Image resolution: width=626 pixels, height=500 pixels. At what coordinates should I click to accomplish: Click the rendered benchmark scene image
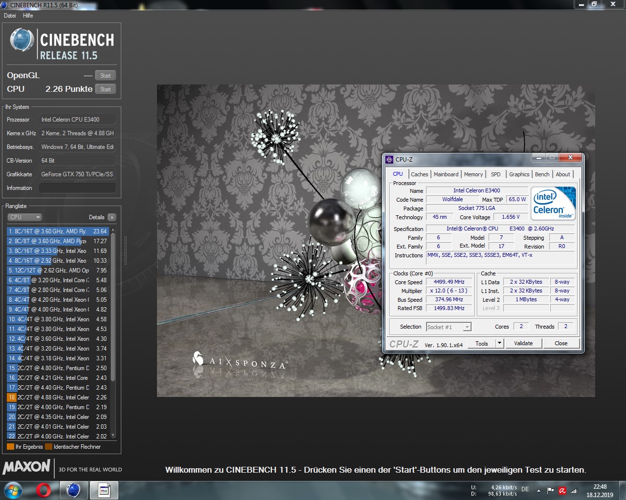[x=376, y=241]
